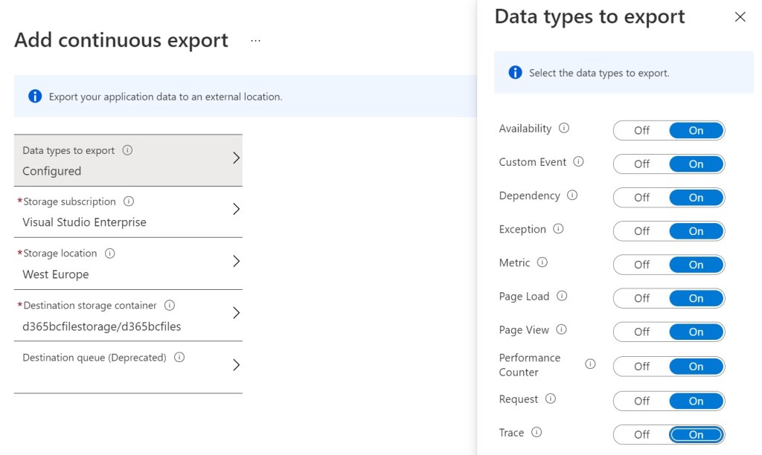
Task: Expand the Destination queue (Deprecated) option
Action: pos(237,364)
